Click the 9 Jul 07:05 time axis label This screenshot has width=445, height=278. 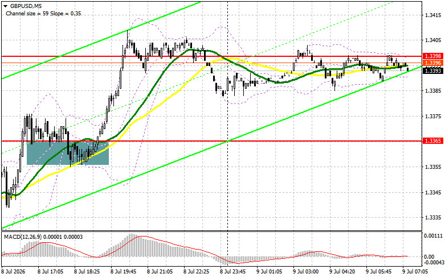pos(415,272)
